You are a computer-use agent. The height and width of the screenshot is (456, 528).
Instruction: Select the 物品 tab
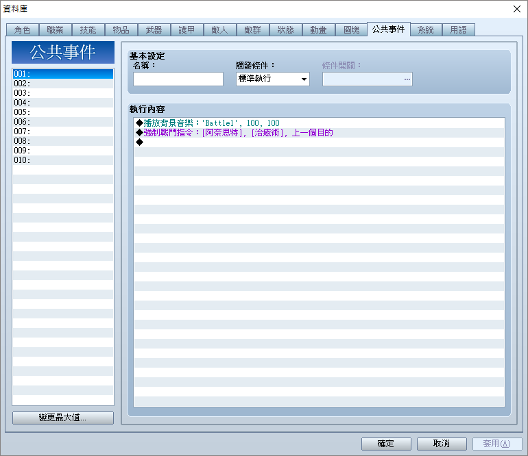[x=121, y=30]
